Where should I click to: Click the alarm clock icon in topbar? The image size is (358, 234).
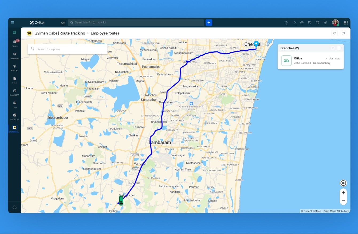click(x=310, y=22)
